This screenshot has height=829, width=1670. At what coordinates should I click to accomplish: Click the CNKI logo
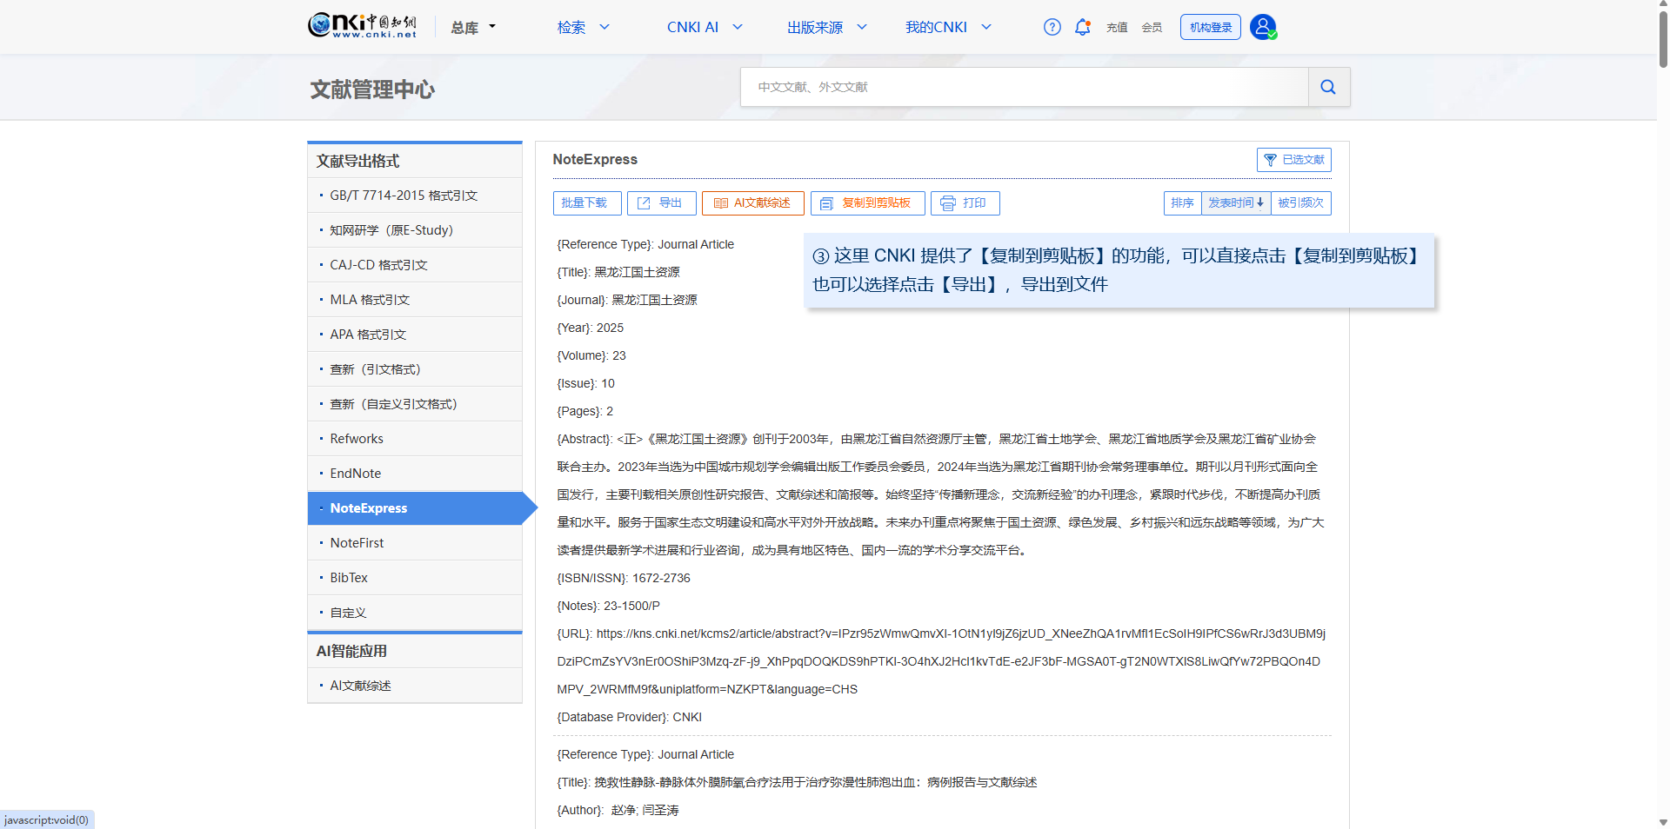pos(362,26)
